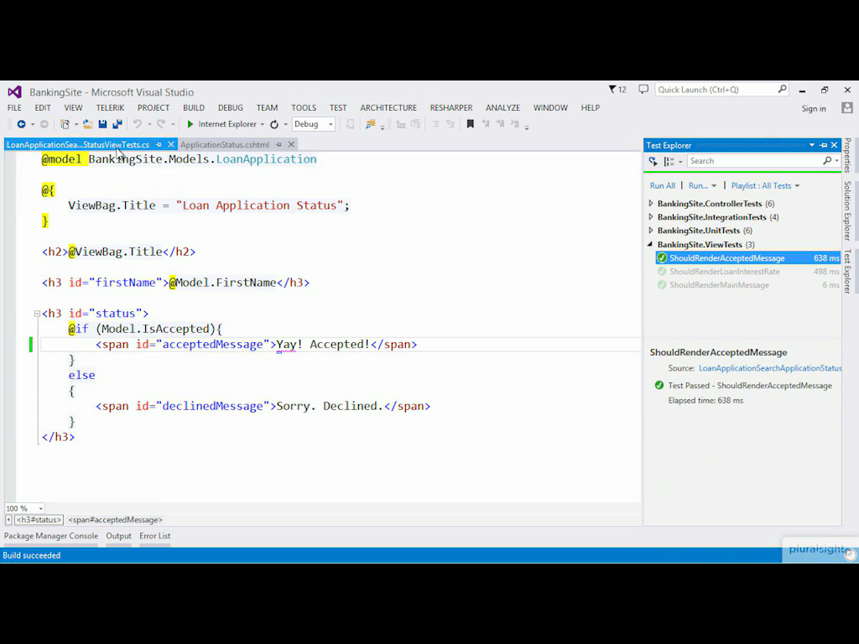Screen dimensions: 859x644
Task: Click the Quick Launch search field
Action: pos(722,90)
